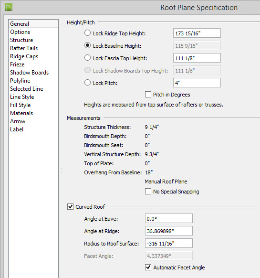The width and height of the screenshot is (260, 278).
Task: Edit the Angle at Eave field
Action: point(169,218)
